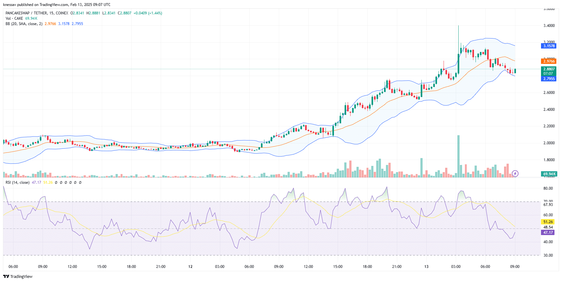Click the blue 2.7955 lower band label
Screen dimensions: 562x282
tap(549, 79)
